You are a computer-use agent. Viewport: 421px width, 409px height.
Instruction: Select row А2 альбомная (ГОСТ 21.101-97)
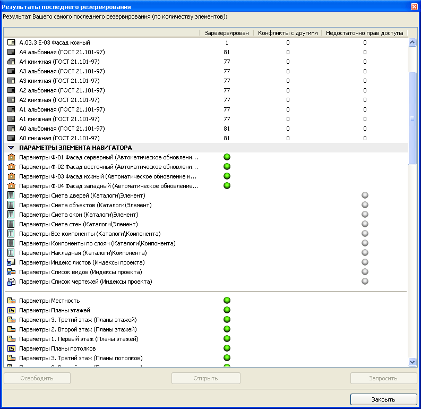click(206, 90)
